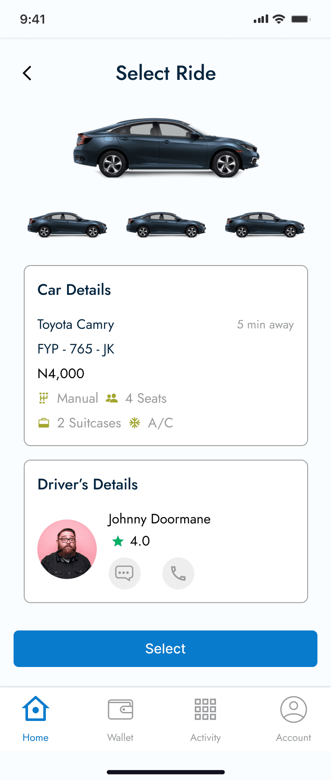The width and height of the screenshot is (331, 780).
Task: Tap the seats people icon
Action: tap(112, 398)
